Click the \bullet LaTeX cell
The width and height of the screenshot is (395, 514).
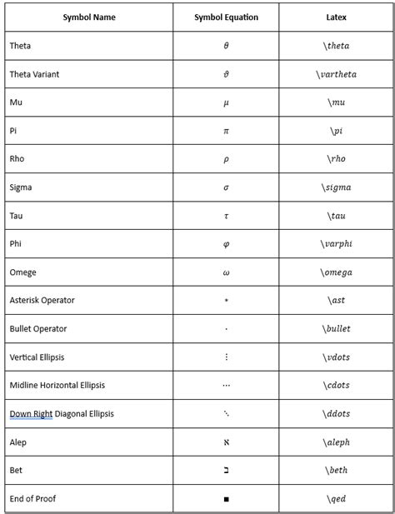pyautogui.click(x=337, y=329)
